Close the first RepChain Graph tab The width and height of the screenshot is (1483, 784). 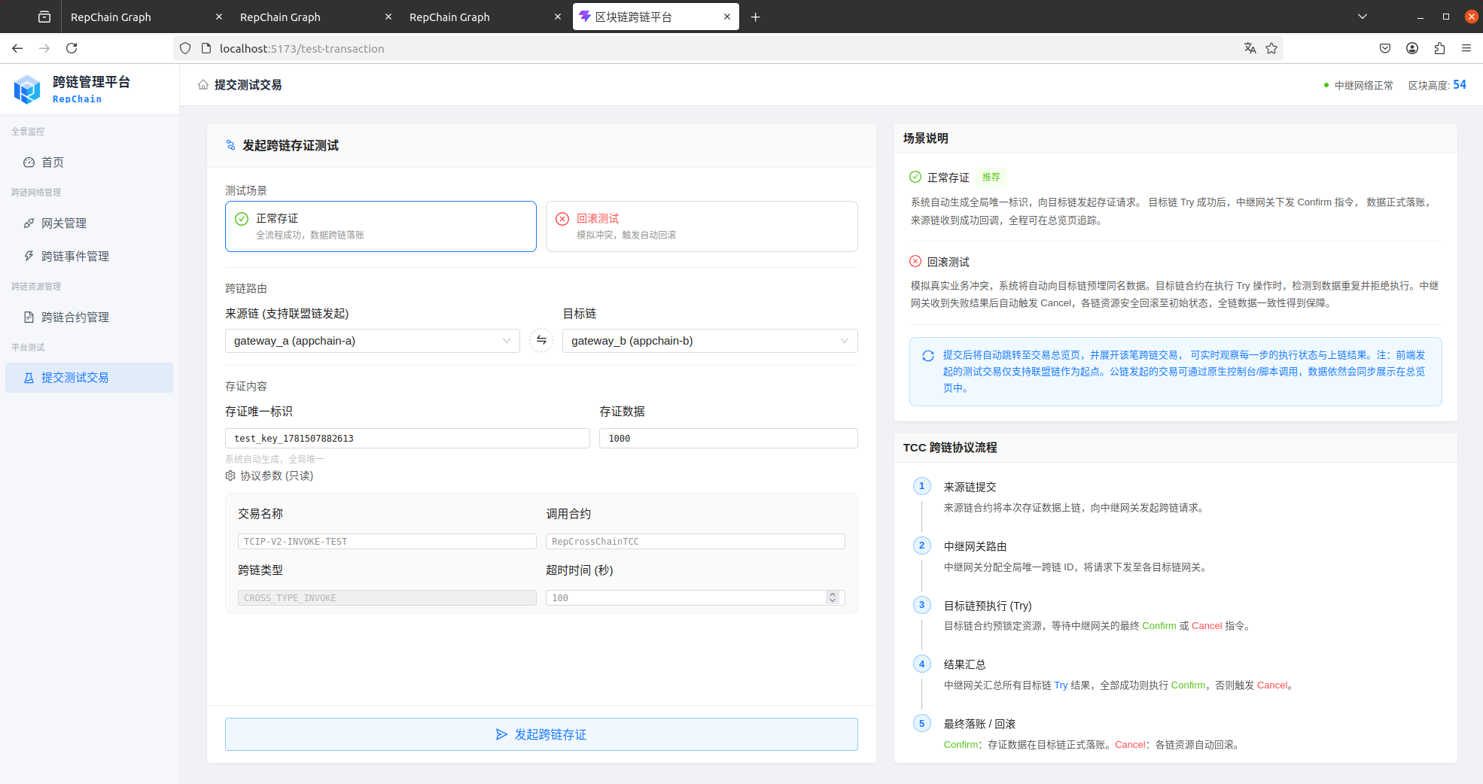coord(219,17)
